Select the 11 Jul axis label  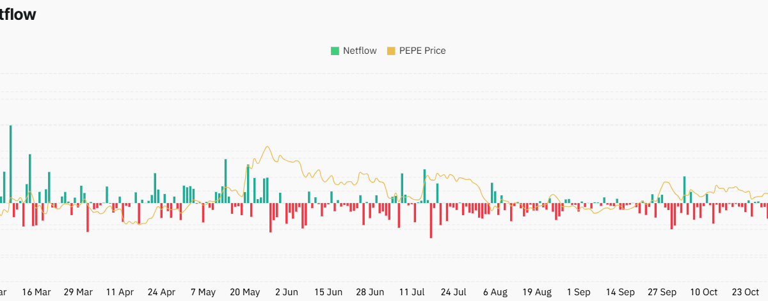click(x=412, y=292)
